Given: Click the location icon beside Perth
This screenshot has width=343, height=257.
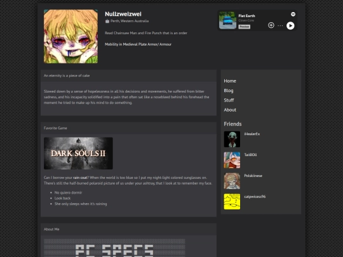Looking at the screenshot, I should [107, 21].
